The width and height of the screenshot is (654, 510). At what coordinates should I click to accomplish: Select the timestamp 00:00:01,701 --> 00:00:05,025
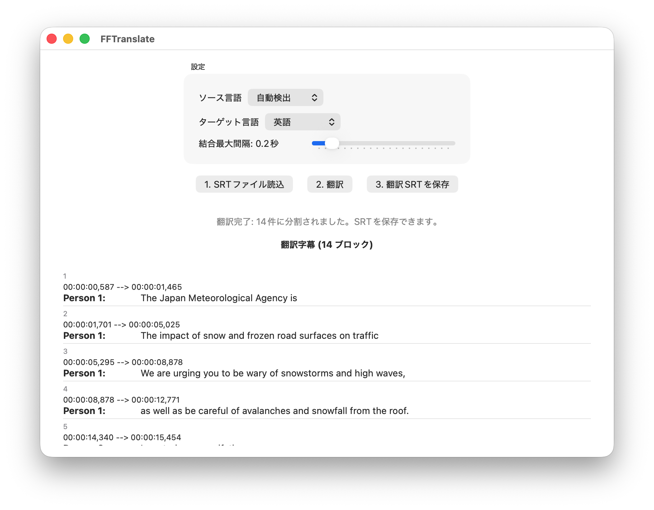122,324
